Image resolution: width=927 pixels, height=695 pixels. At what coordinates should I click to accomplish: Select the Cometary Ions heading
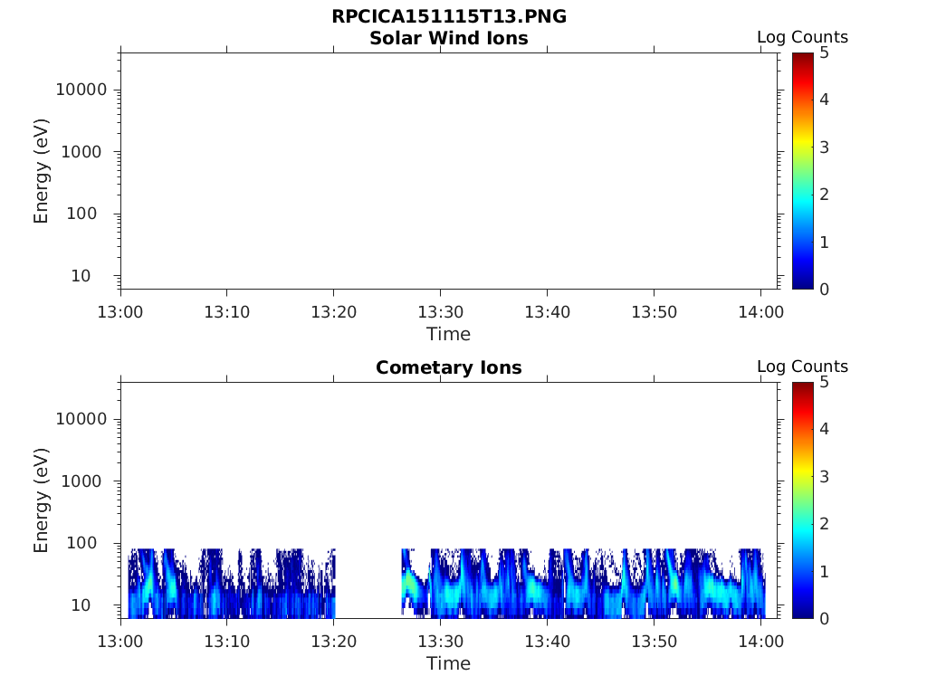[x=449, y=367]
